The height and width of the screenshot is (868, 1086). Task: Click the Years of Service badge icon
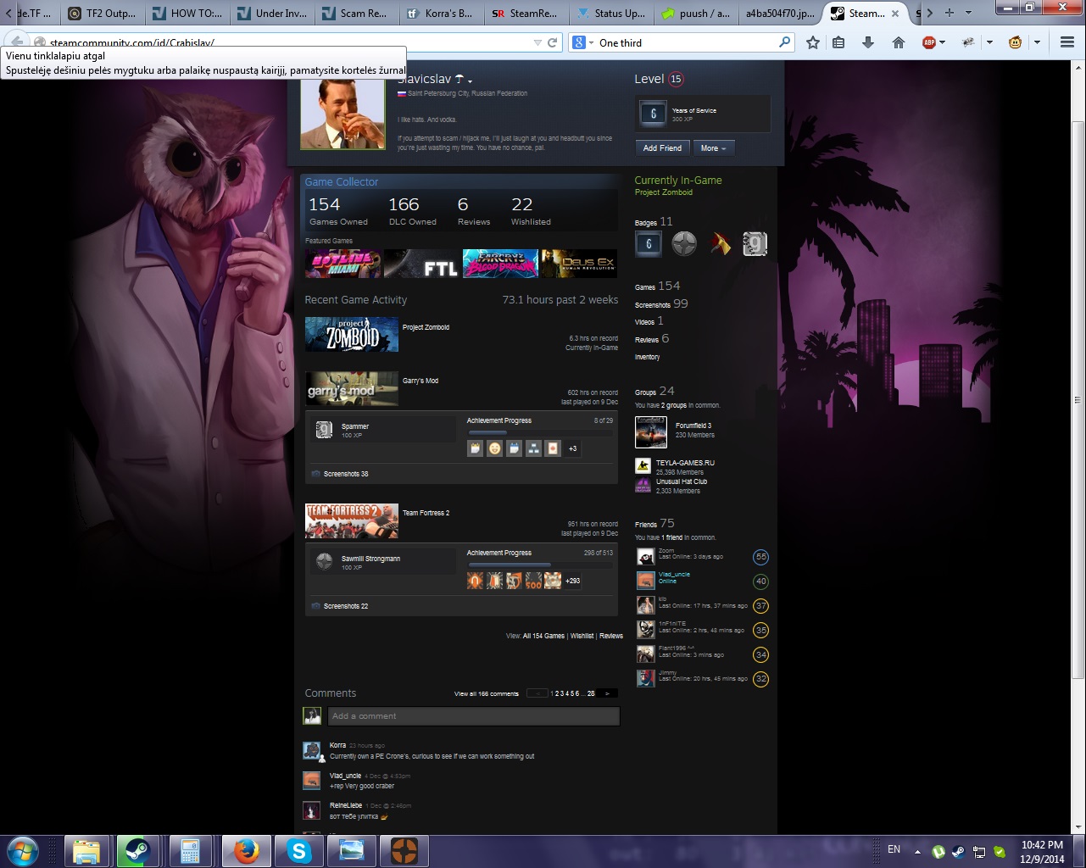tap(653, 114)
